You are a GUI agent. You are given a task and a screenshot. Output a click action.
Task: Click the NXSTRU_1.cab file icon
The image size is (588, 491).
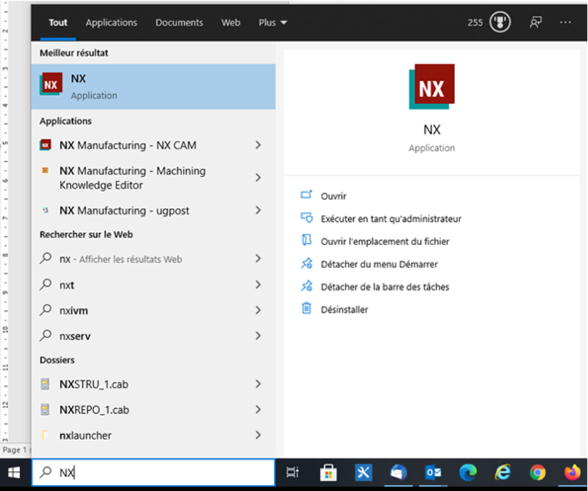(45, 384)
